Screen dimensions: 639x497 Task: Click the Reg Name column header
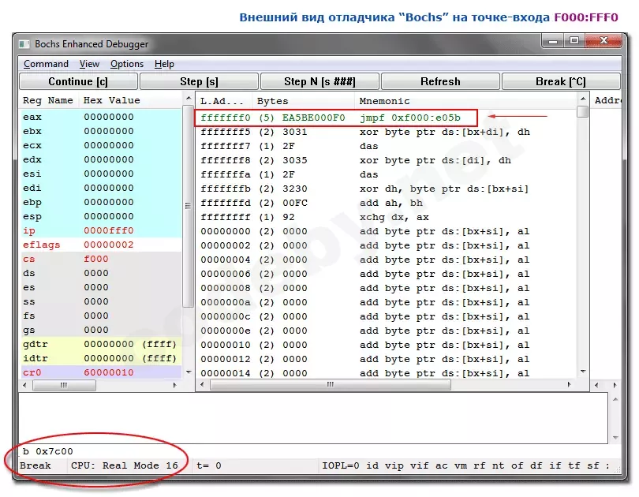(48, 100)
